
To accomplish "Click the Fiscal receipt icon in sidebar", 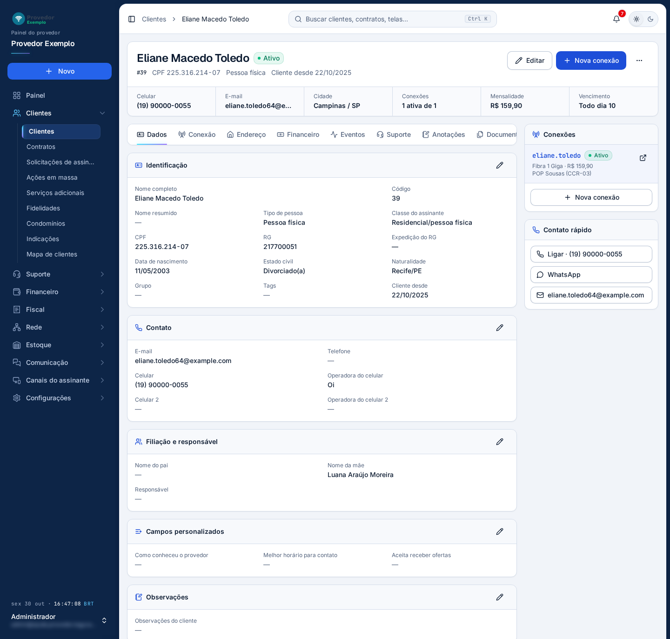I will point(17,309).
